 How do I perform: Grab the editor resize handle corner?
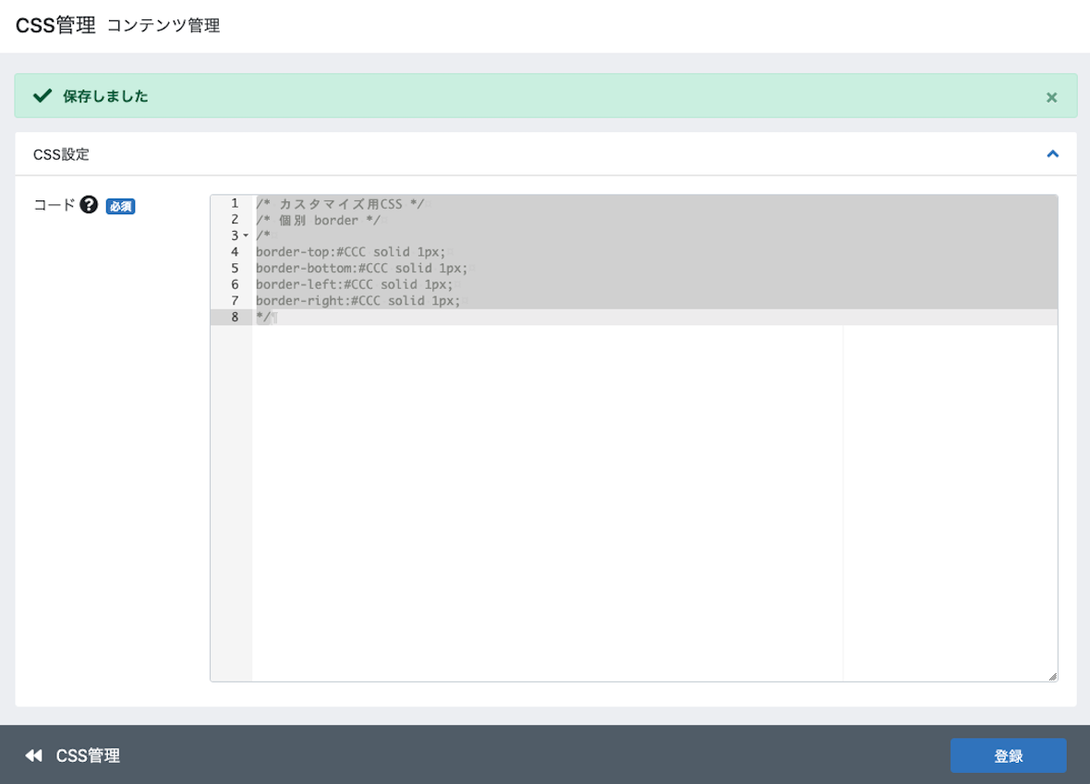(x=1052, y=676)
